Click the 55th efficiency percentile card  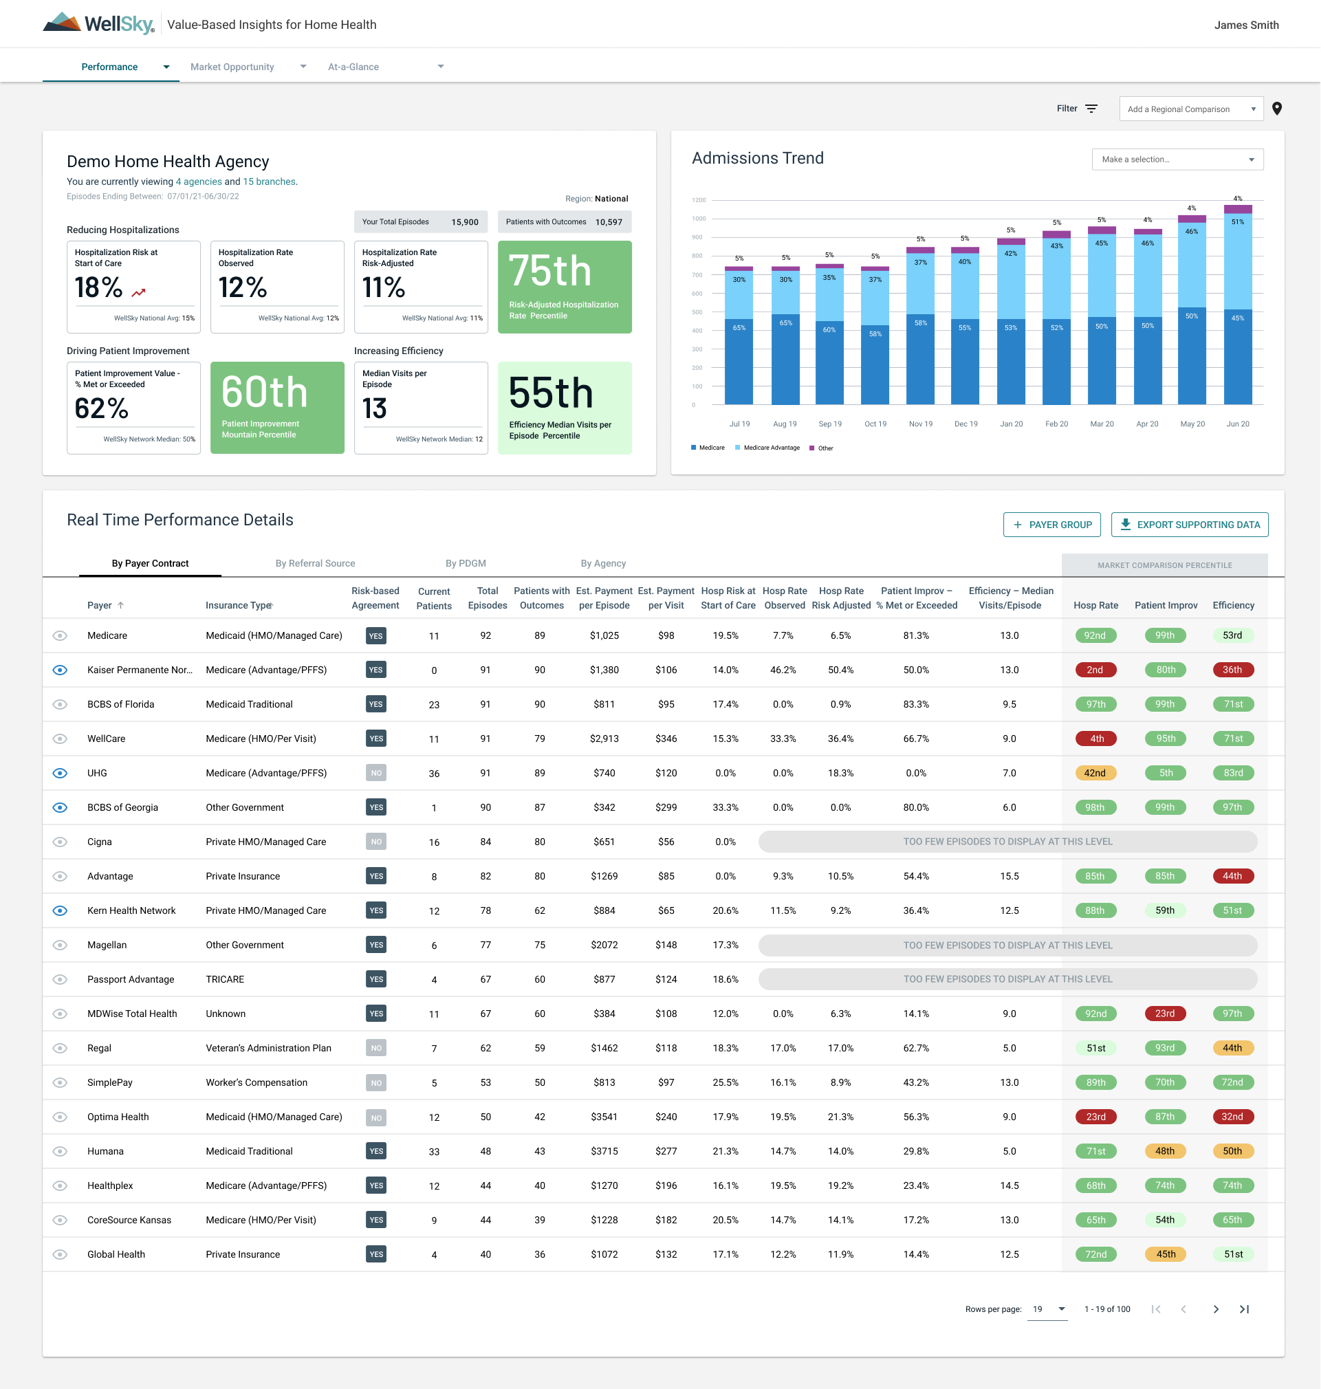(x=565, y=408)
